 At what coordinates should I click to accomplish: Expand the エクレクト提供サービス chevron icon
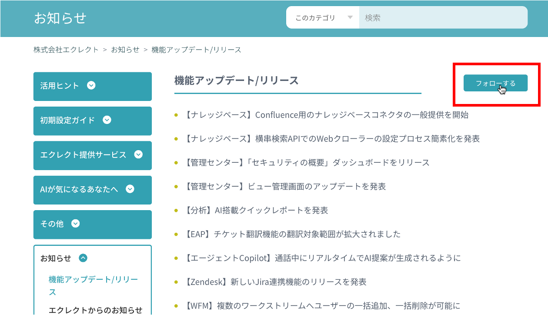click(x=138, y=154)
